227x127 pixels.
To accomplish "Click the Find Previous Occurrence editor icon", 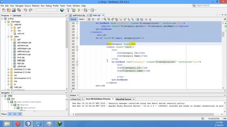I will pyautogui.click(x=109, y=19).
